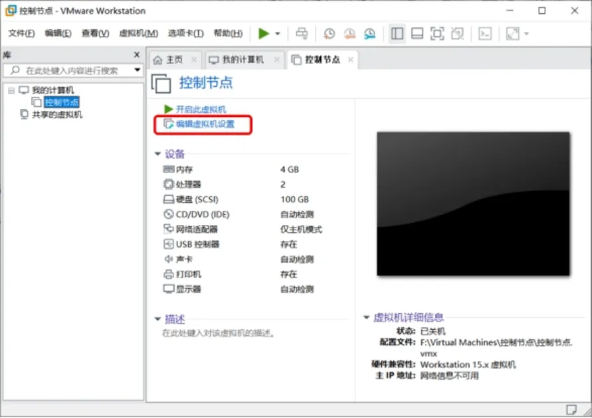Collapse the 虚拟机详细信息 section
The width and height of the screenshot is (592, 418).
point(366,317)
